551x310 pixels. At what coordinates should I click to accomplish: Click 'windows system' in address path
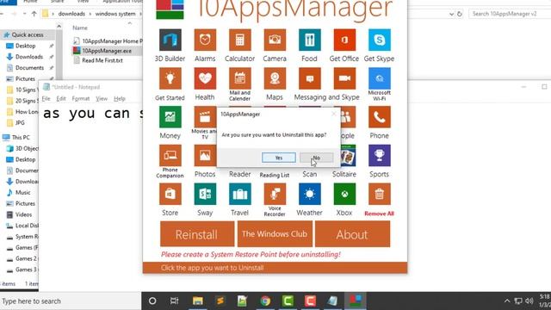pos(115,14)
